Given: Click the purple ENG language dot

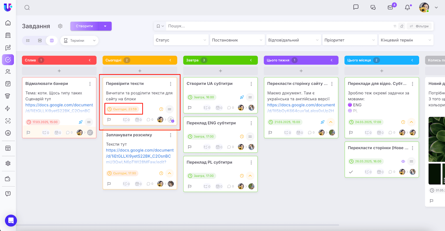Looking at the screenshot, I should pyautogui.click(x=350, y=105).
